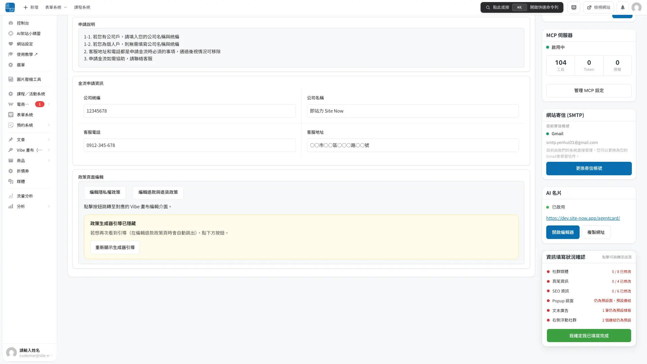647x364 pixels.
Task: Click 開啟編輯器 button
Action: pos(563,233)
